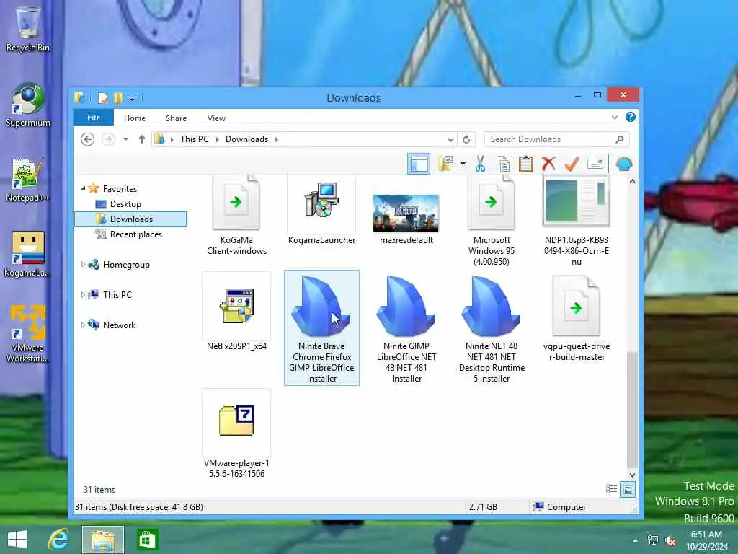Screen dimensions: 738x554
Task: Open the recent locations dropdown arrow
Action: [125, 139]
